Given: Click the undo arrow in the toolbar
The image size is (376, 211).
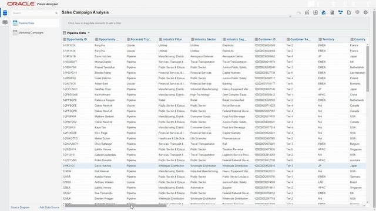Looking at the screenshot, I should coord(298,13).
